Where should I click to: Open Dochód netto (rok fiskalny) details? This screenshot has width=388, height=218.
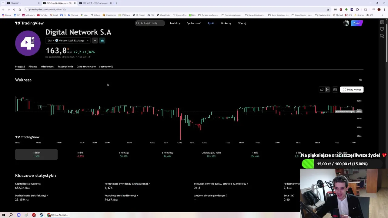coord(32,196)
